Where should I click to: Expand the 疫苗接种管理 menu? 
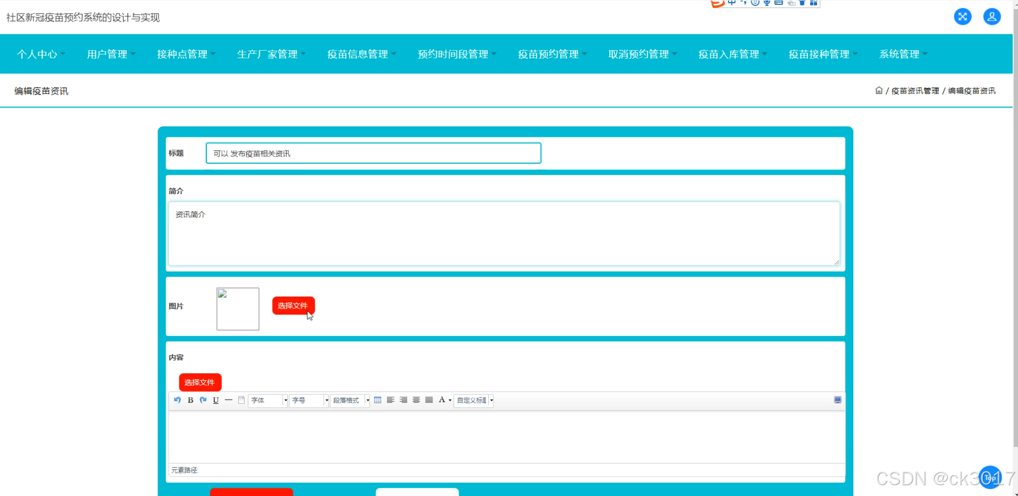[823, 54]
